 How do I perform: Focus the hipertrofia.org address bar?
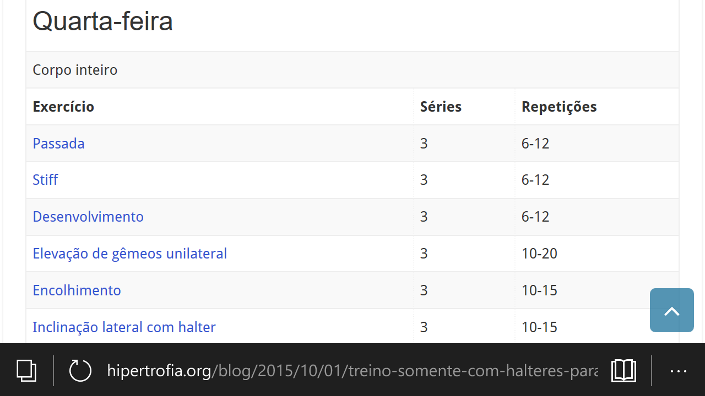tap(352, 371)
